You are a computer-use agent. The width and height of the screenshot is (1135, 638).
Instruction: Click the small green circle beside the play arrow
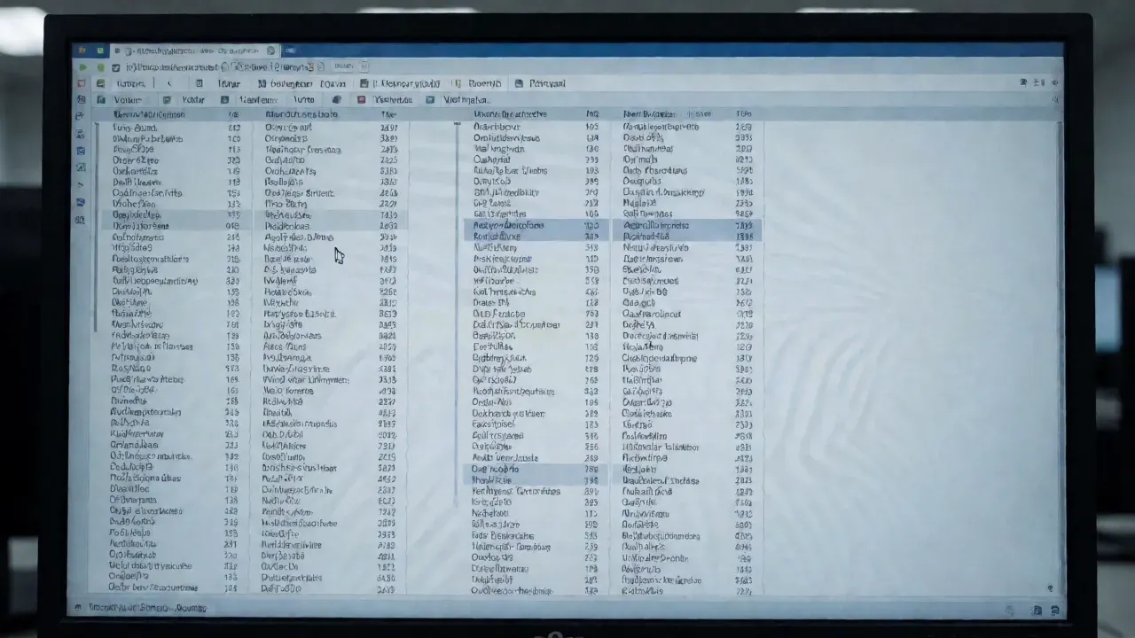click(x=100, y=67)
